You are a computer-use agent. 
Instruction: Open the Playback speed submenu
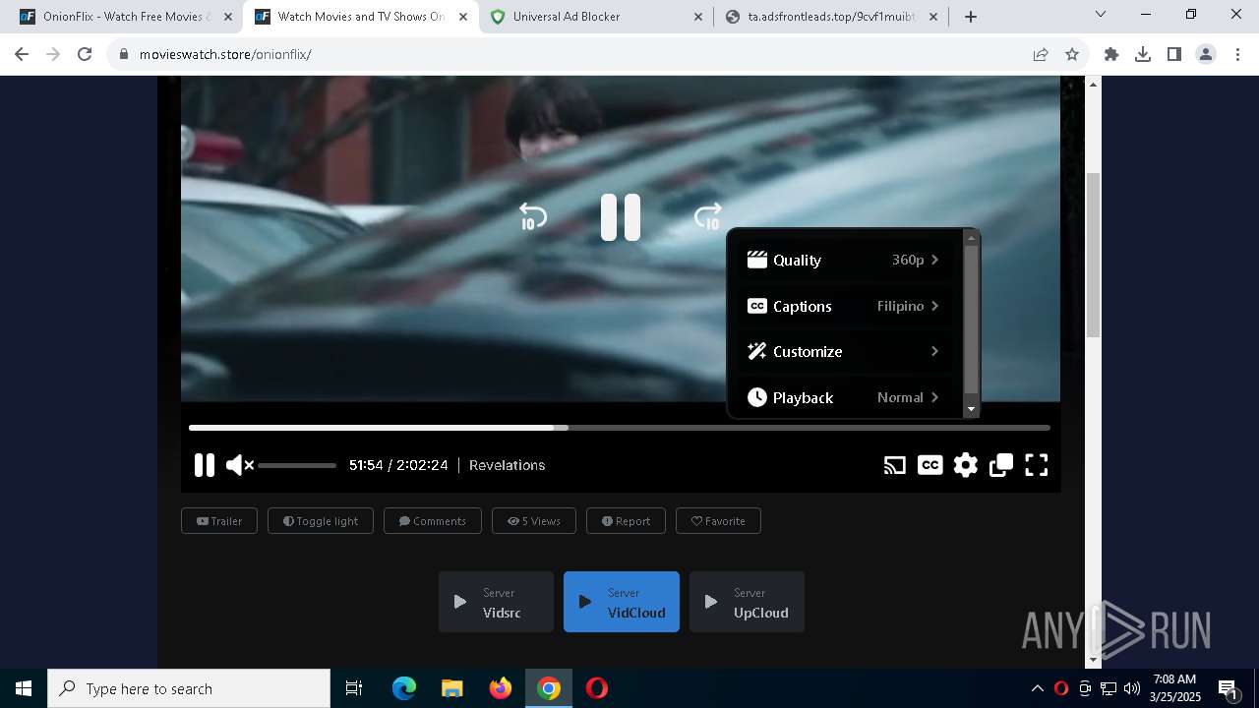(x=844, y=397)
